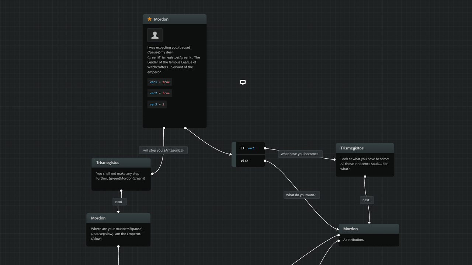Screen dimensions: 472x265
Task: Click the 'A retribution.' dialogue text
Action: (353, 240)
